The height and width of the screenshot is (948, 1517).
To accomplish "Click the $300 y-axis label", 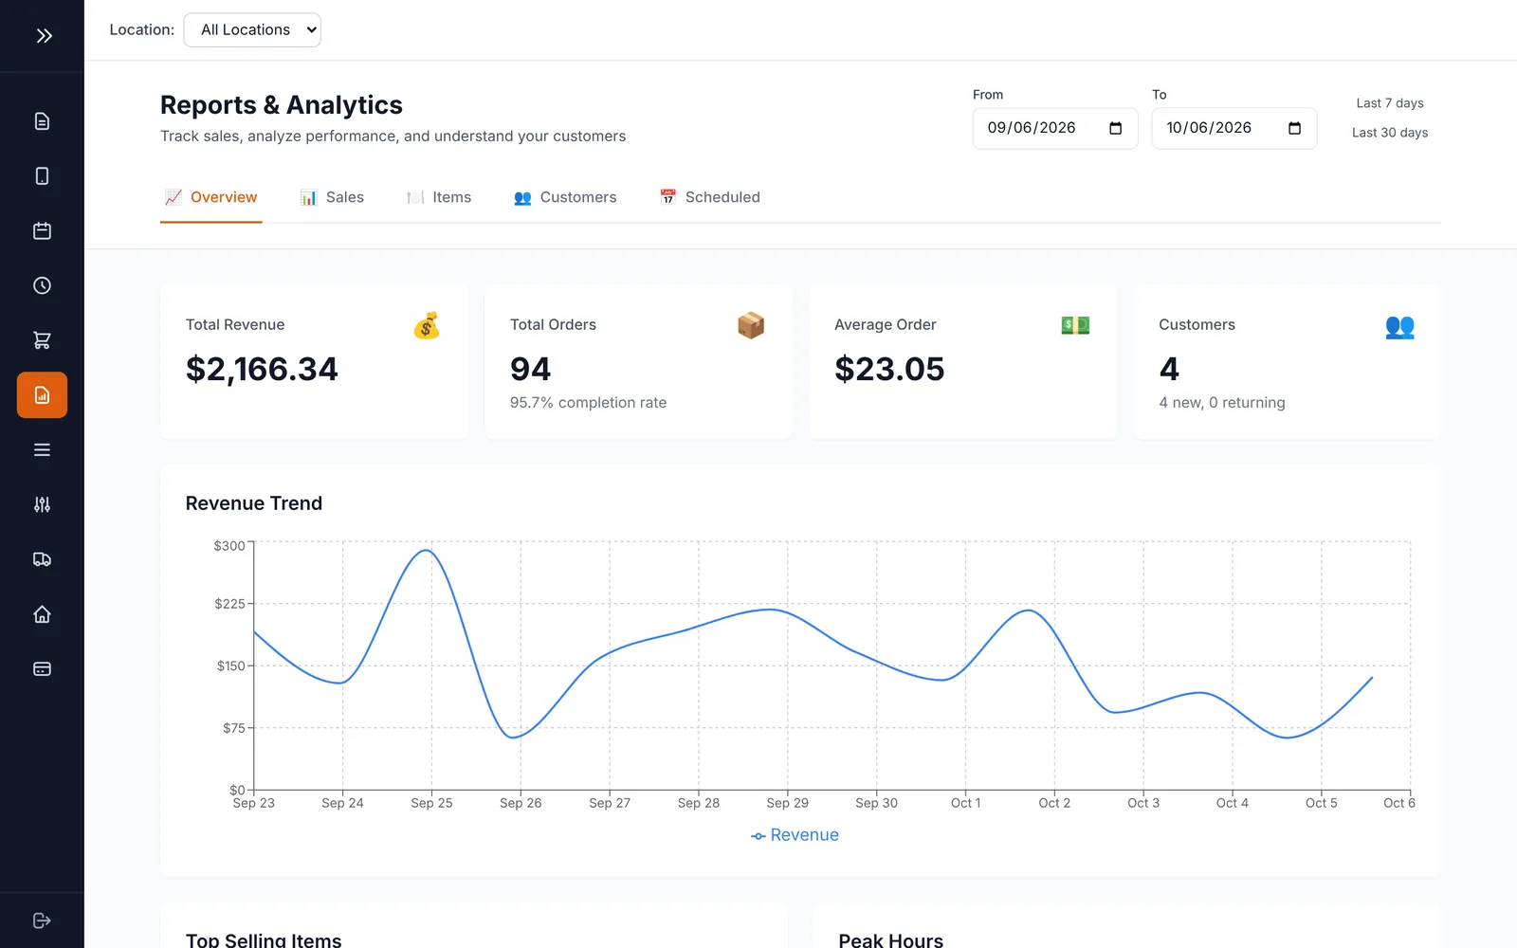I will [x=229, y=546].
